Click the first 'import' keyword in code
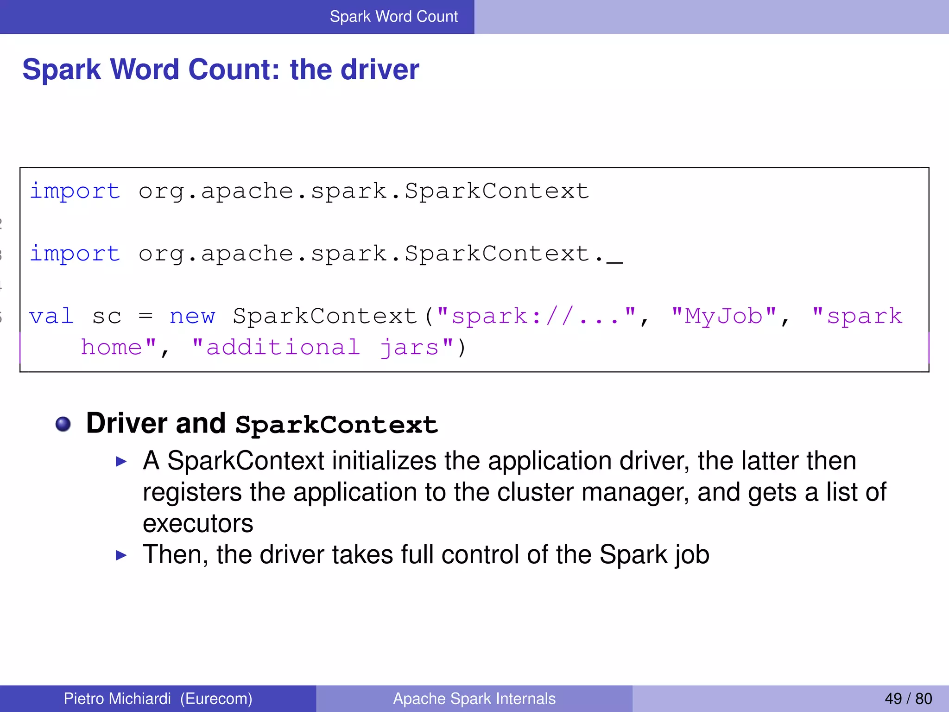Viewport: 949px width, 712px height. [x=75, y=191]
